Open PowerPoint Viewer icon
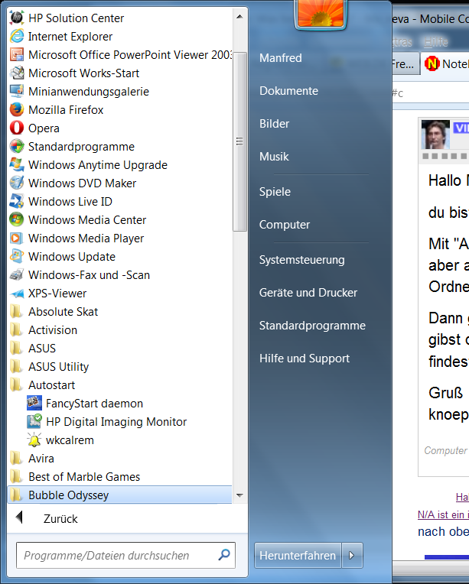Image resolution: width=469 pixels, height=584 pixels. [x=17, y=54]
